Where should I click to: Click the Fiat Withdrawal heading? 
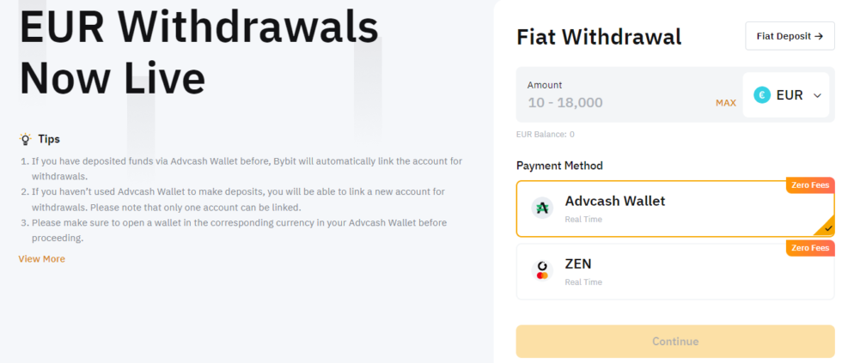[x=599, y=37]
